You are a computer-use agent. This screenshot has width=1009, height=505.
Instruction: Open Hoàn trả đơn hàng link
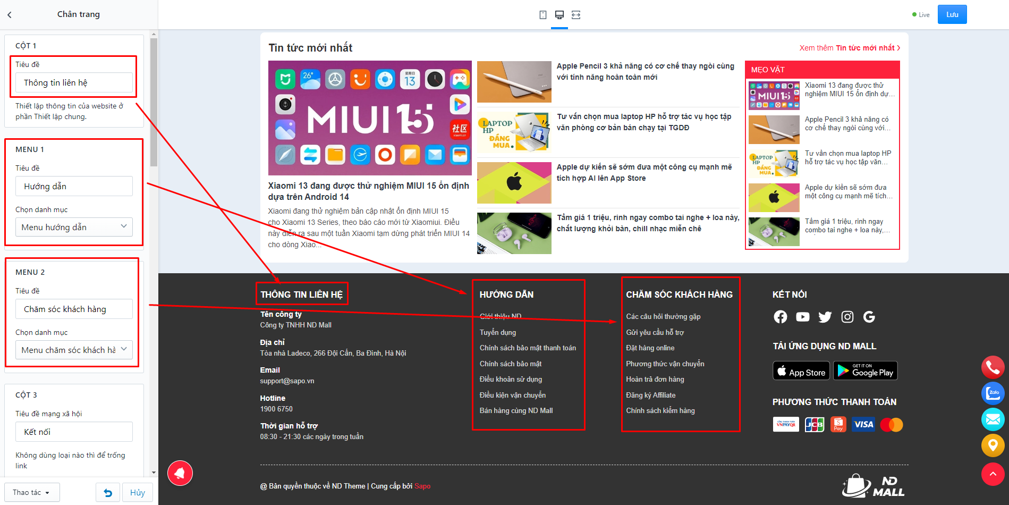click(x=655, y=379)
